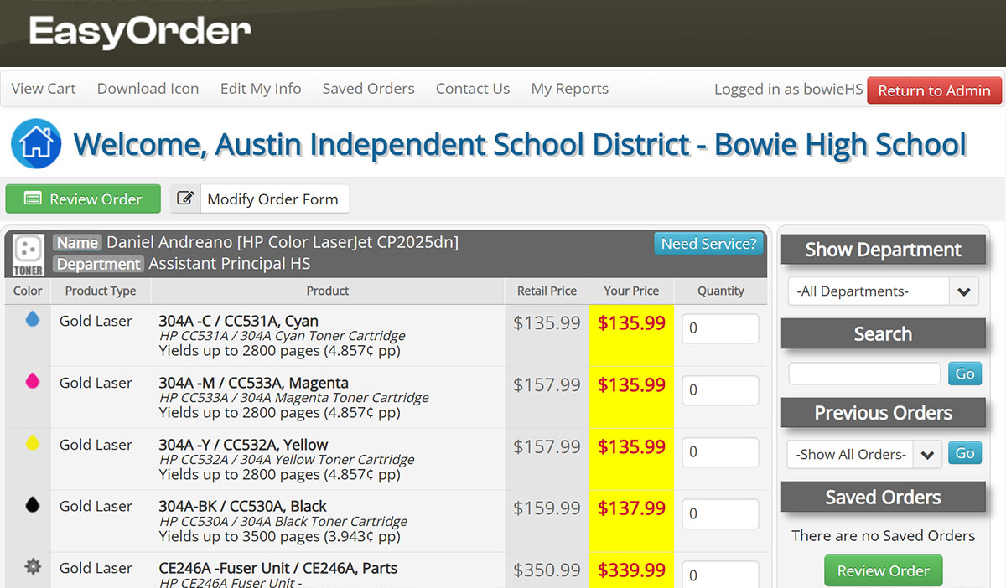1006x588 pixels.
Task: Click the $159.99 retail price
Action: (x=547, y=508)
